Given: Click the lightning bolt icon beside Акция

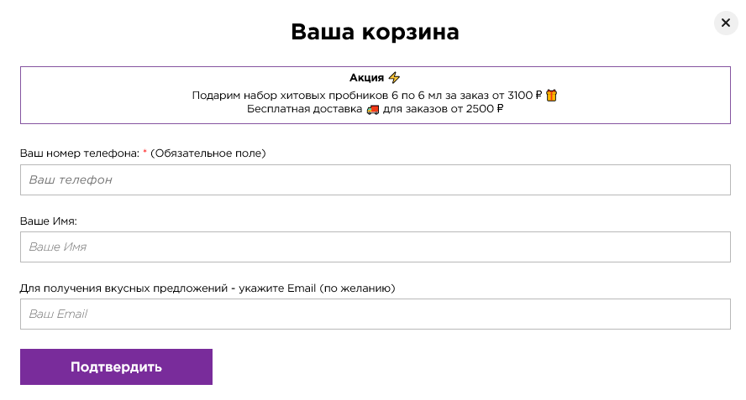Looking at the screenshot, I should (x=394, y=77).
